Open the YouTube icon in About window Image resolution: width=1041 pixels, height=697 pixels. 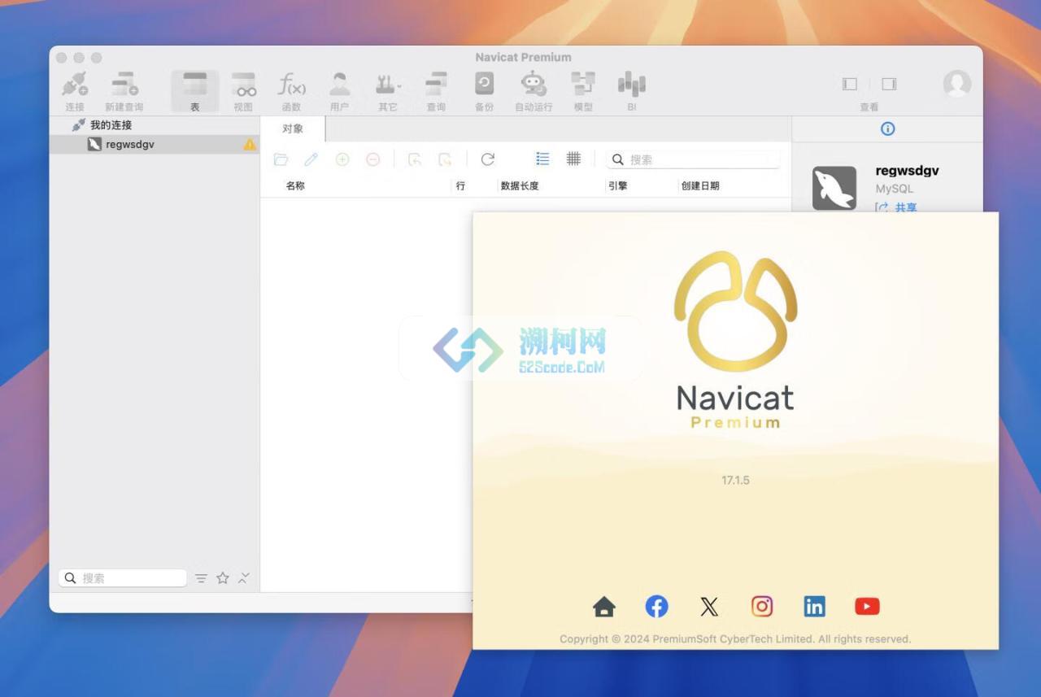tap(867, 607)
